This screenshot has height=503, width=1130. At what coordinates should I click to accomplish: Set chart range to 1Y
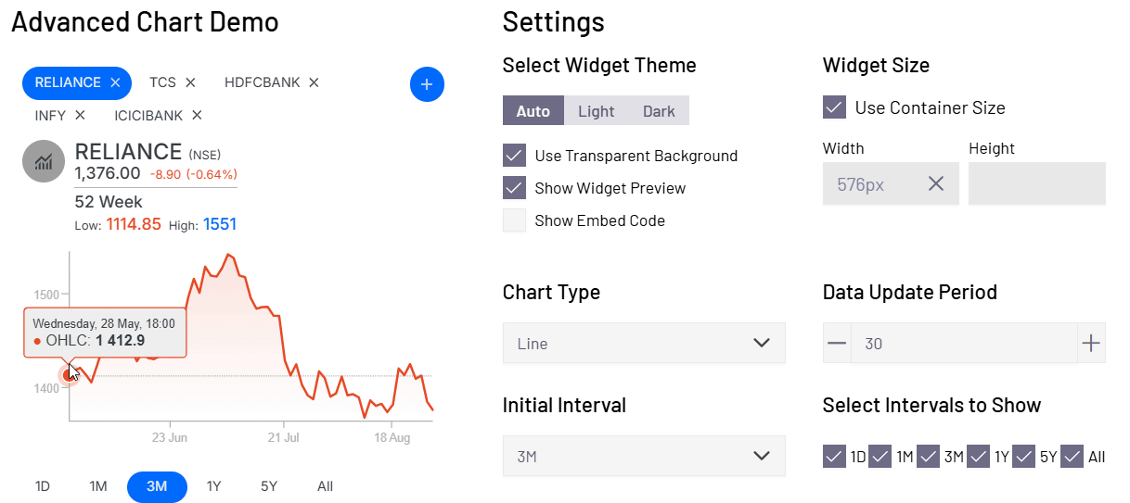214,486
